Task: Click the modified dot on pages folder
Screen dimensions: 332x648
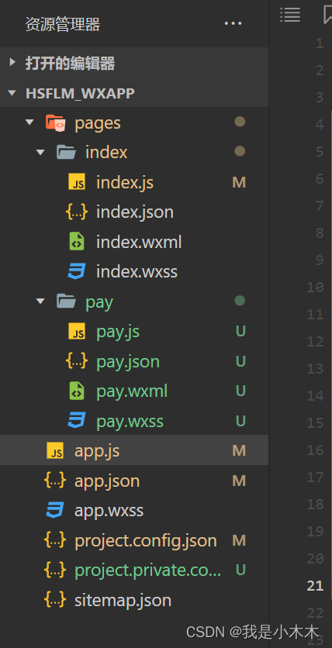Action: tap(240, 122)
